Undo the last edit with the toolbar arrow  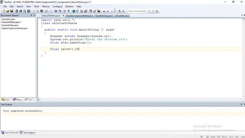pos(47,11)
